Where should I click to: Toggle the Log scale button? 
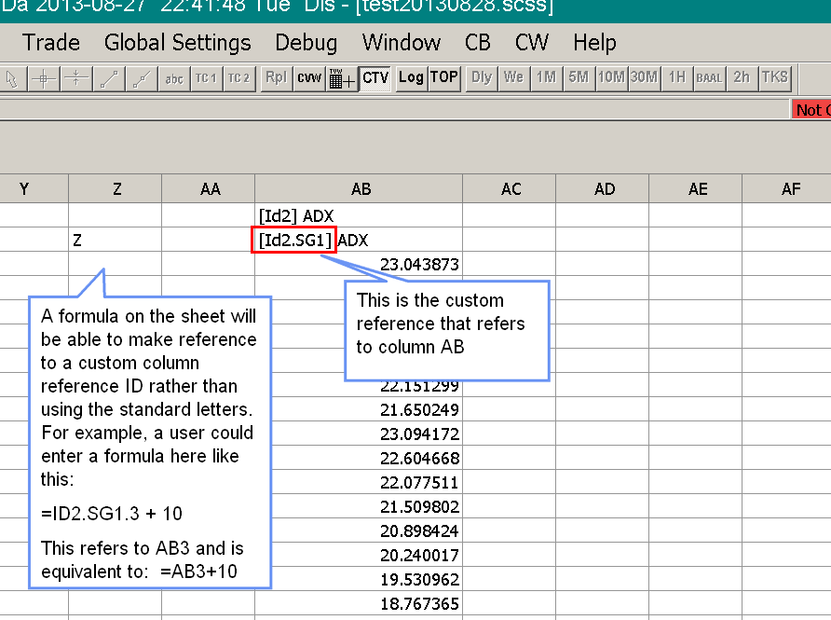click(x=411, y=78)
